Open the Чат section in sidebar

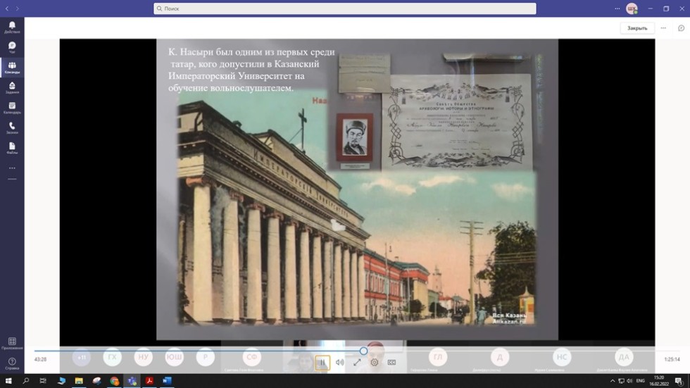12,47
